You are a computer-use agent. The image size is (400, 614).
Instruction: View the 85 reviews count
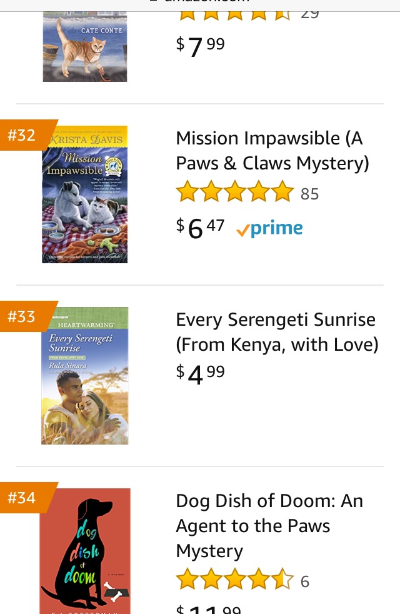tap(310, 194)
